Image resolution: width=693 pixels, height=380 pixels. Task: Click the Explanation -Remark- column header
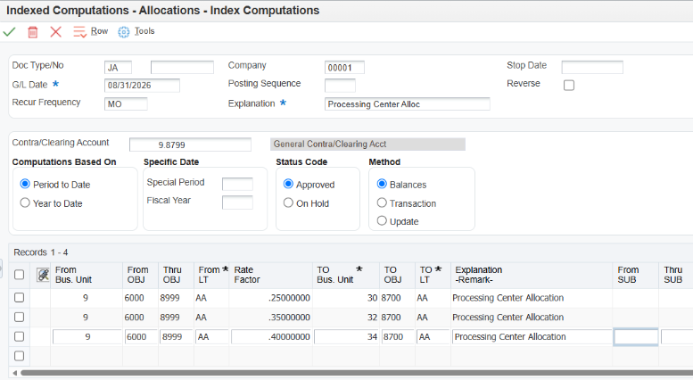pyautogui.click(x=532, y=275)
